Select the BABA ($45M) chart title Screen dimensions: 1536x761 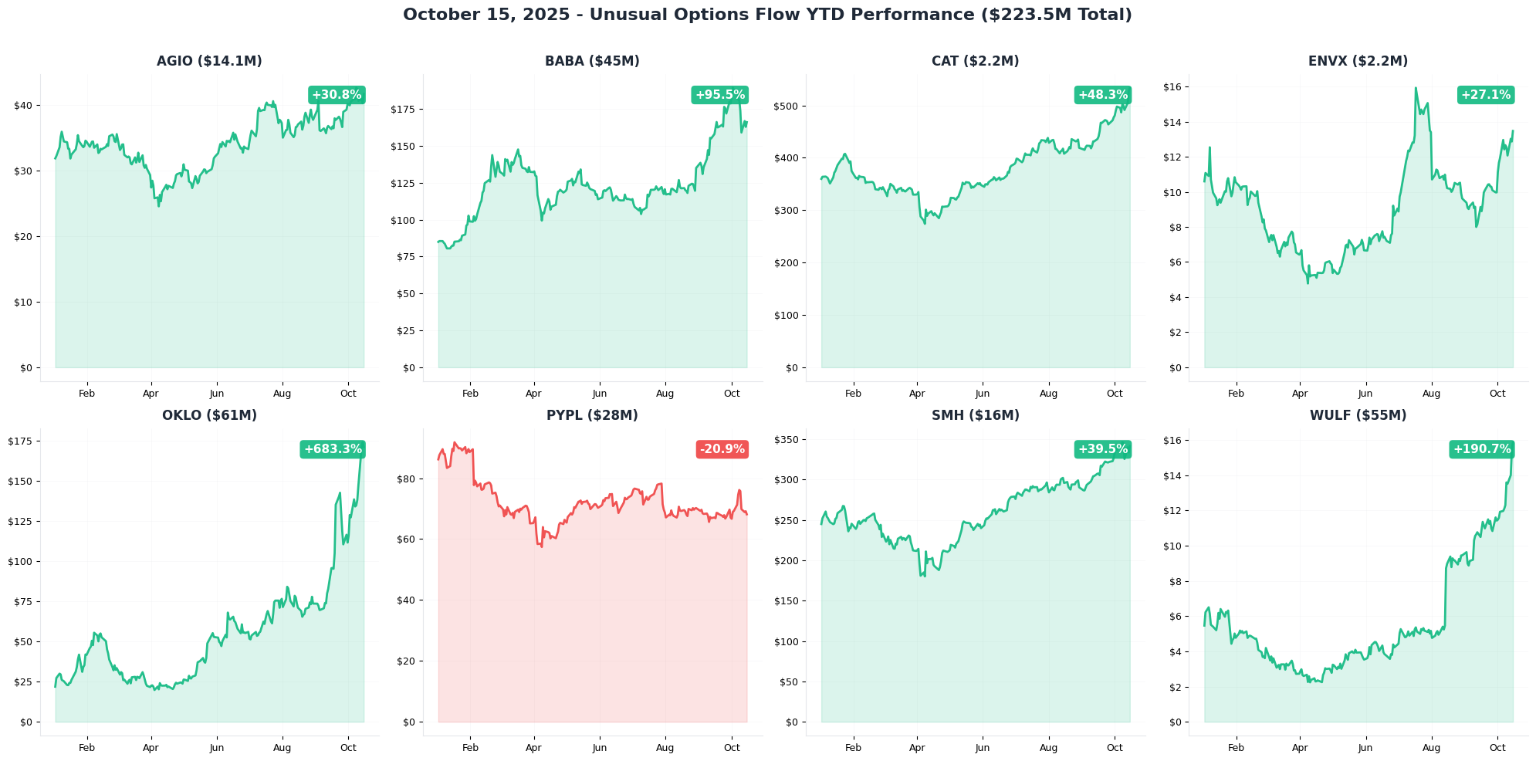[592, 61]
